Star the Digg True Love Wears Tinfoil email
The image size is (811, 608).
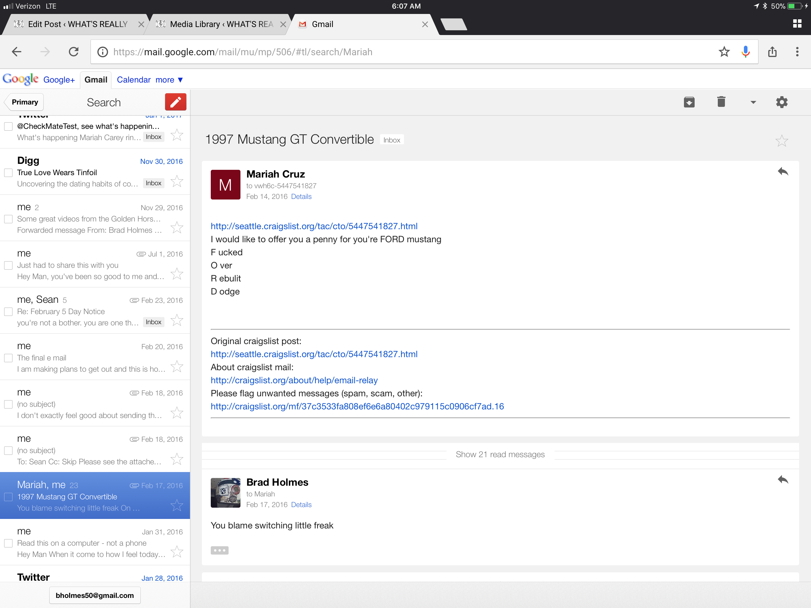point(177,181)
